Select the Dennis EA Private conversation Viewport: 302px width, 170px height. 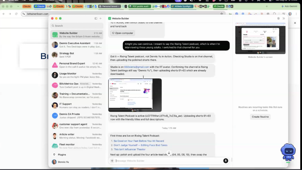coord(77,116)
